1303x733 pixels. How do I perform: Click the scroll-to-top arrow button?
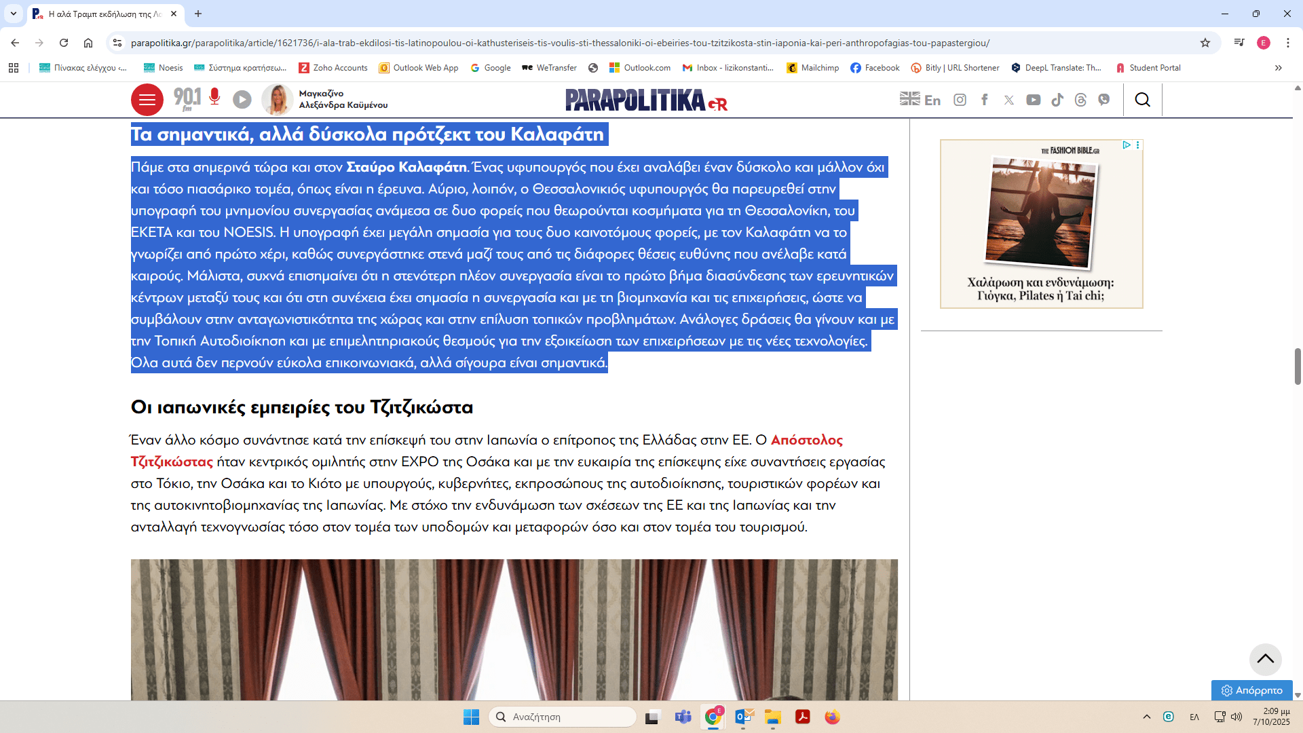[1265, 659]
